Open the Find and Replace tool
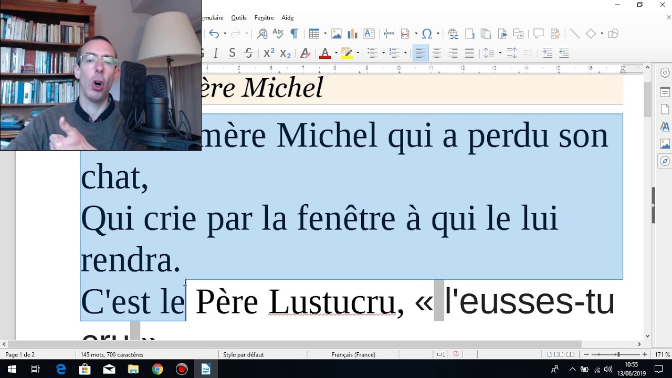The height and width of the screenshot is (378, 672). click(262, 34)
